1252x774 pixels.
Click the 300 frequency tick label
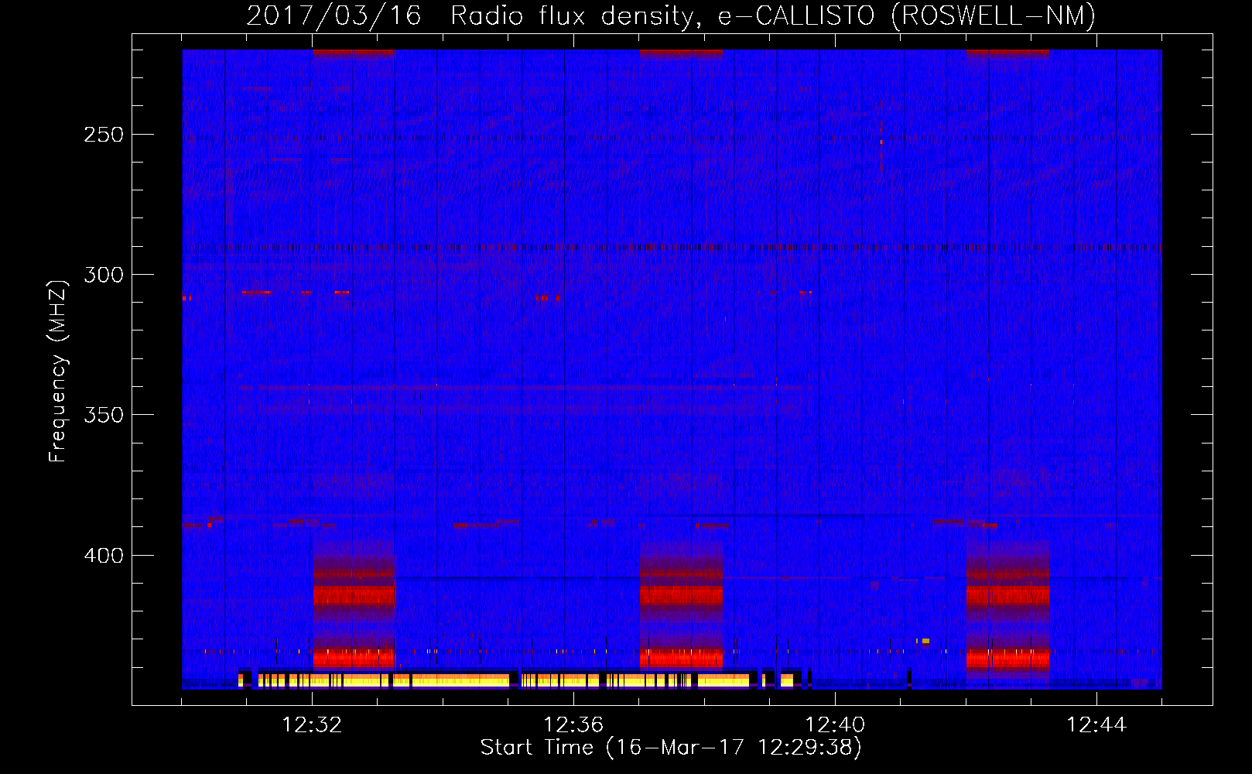(104, 275)
